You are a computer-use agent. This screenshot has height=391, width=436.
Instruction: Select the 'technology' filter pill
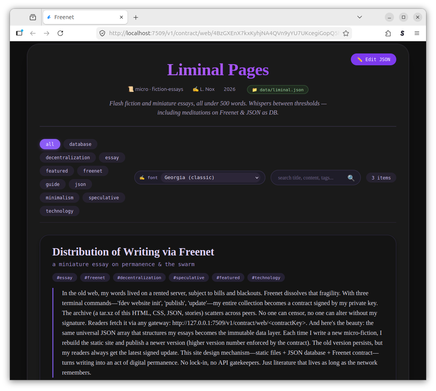60,211
